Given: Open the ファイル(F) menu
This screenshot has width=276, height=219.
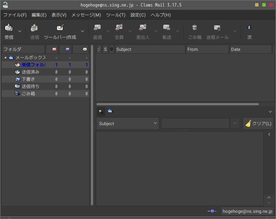Looking at the screenshot, I should coord(15,15).
